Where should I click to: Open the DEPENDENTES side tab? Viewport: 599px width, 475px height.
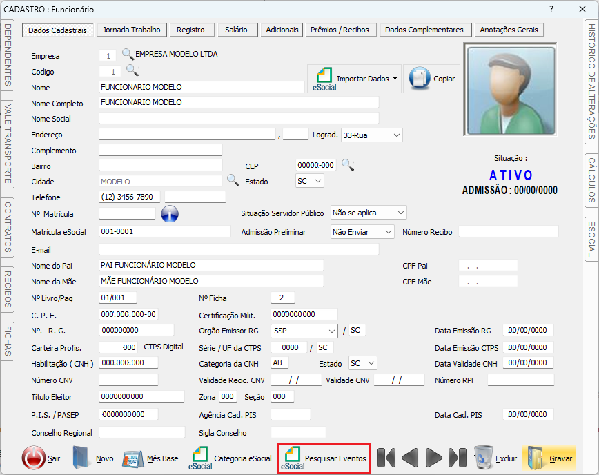click(x=8, y=55)
